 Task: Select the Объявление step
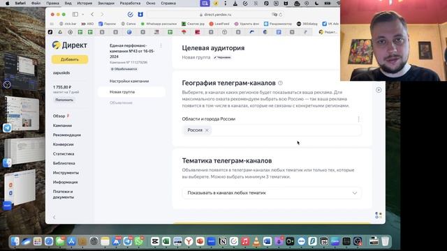click(121, 102)
